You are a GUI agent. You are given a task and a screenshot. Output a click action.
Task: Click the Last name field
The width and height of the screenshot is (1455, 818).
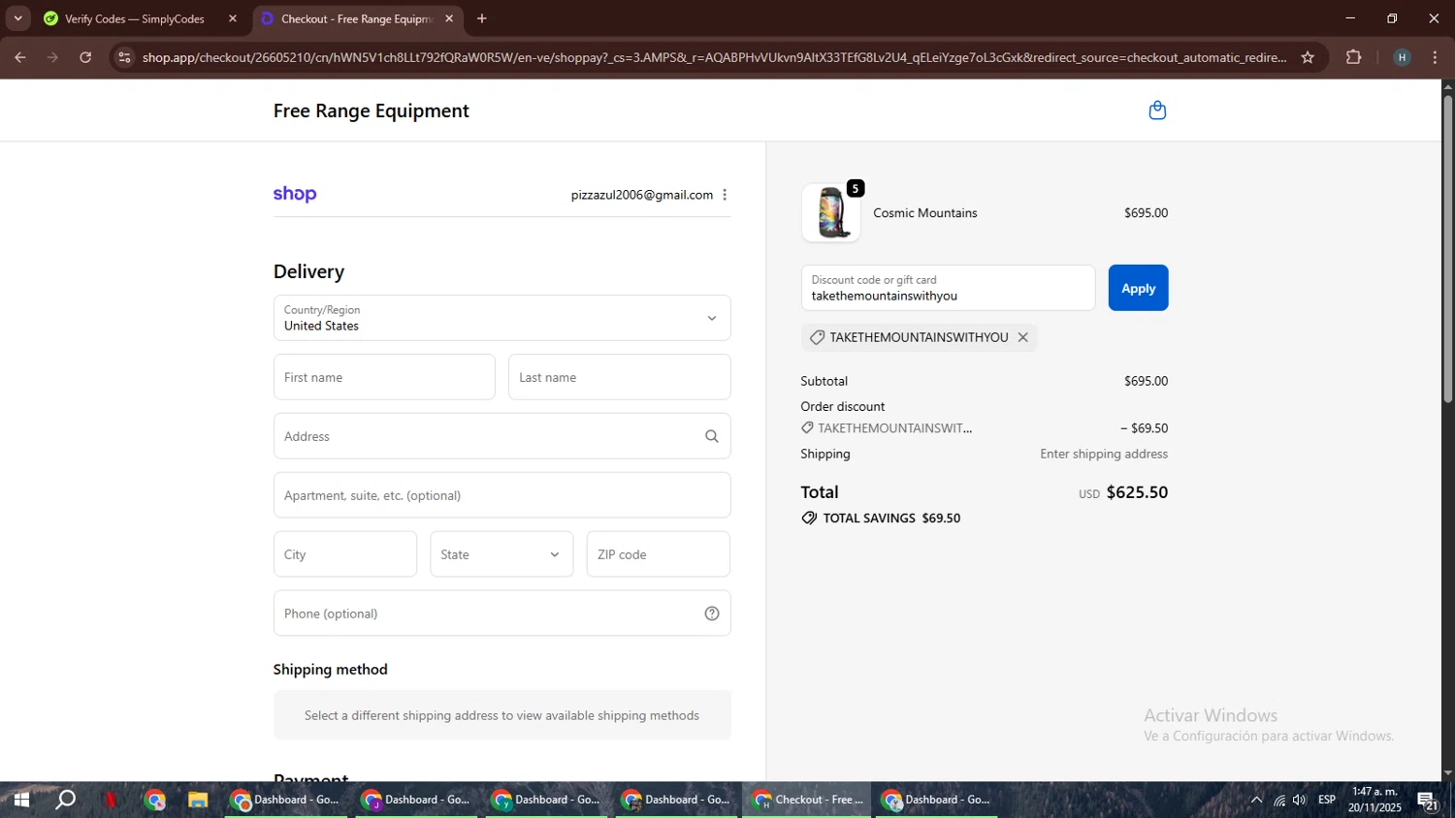click(619, 377)
